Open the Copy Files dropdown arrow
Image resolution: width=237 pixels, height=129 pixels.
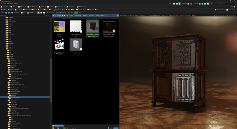[9, 7]
